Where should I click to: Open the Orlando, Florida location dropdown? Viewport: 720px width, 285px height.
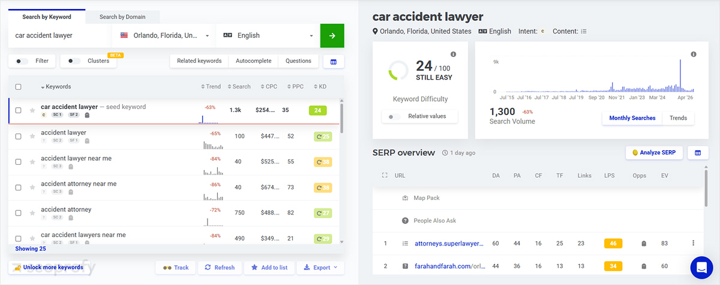164,36
